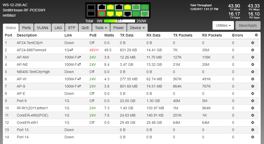Screen dimensions: 264x144
Task: Click the red 48VH PoE value on port 2
Action: click(x=94, y=50)
